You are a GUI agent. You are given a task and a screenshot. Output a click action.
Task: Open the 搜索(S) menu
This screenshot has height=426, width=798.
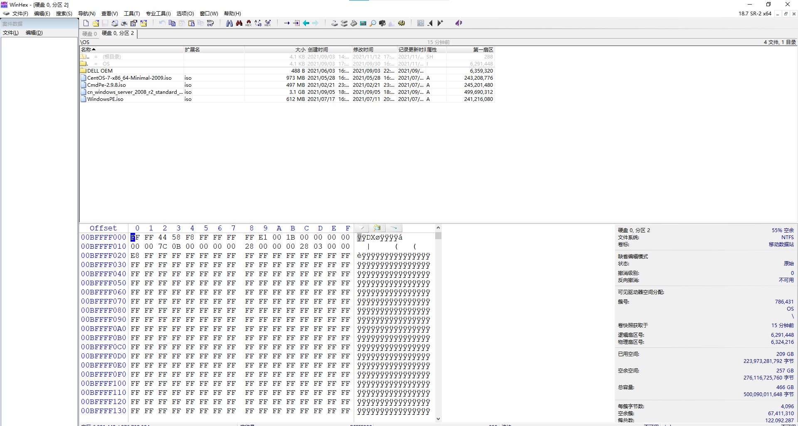(64, 14)
